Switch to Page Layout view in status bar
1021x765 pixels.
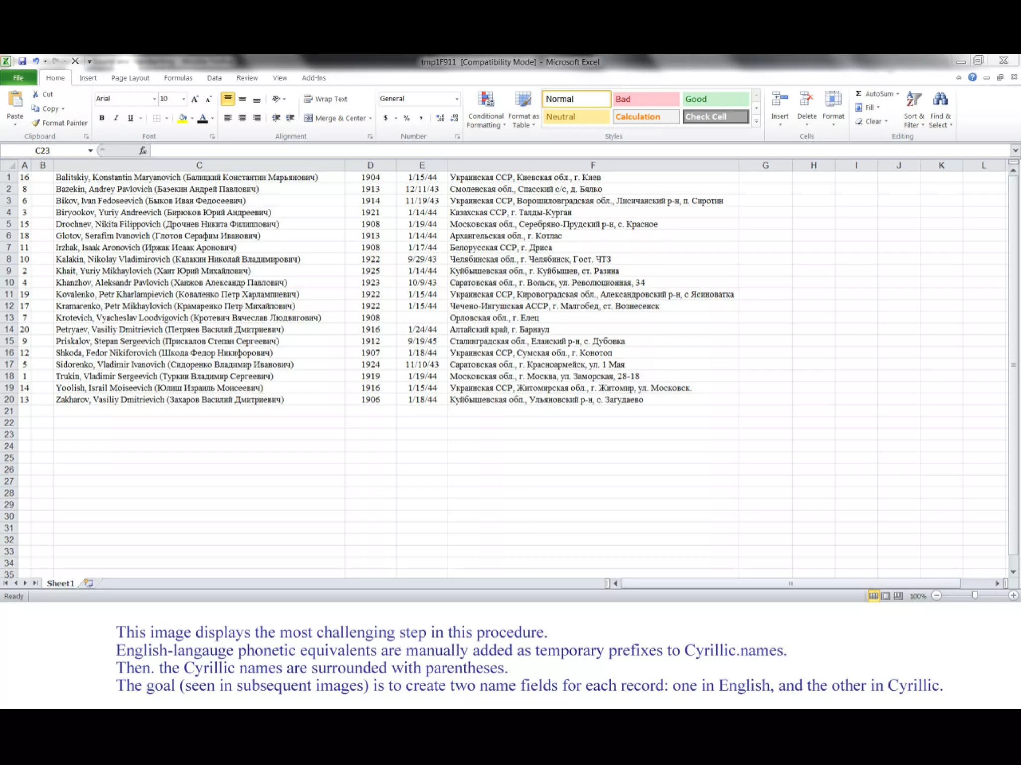point(886,596)
